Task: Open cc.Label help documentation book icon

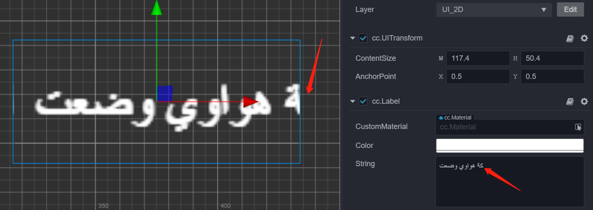Action: [570, 101]
